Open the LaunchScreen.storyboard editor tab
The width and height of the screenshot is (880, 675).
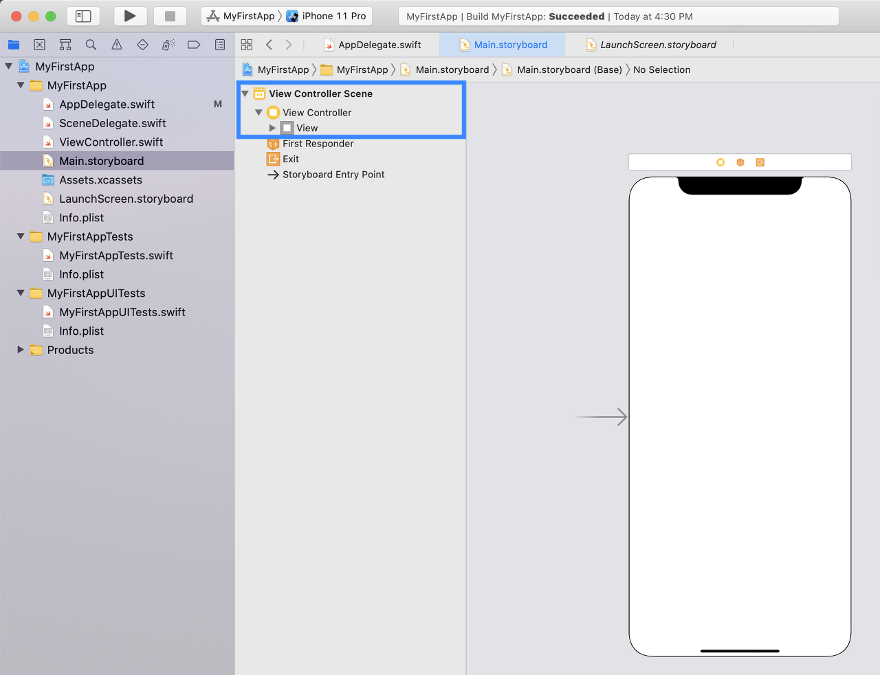[x=650, y=45]
